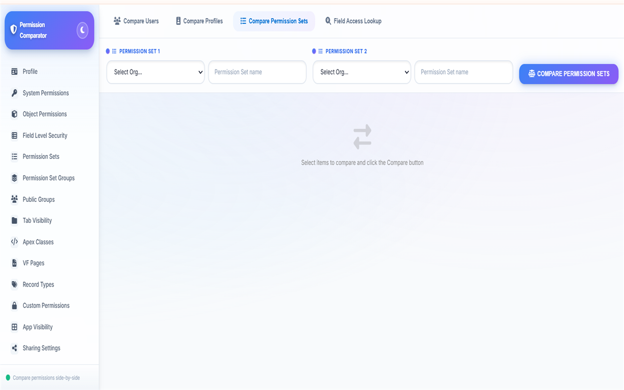624x390 pixels.
Task: Open the Field Access Lookup tab
Action: click(353, 21)
